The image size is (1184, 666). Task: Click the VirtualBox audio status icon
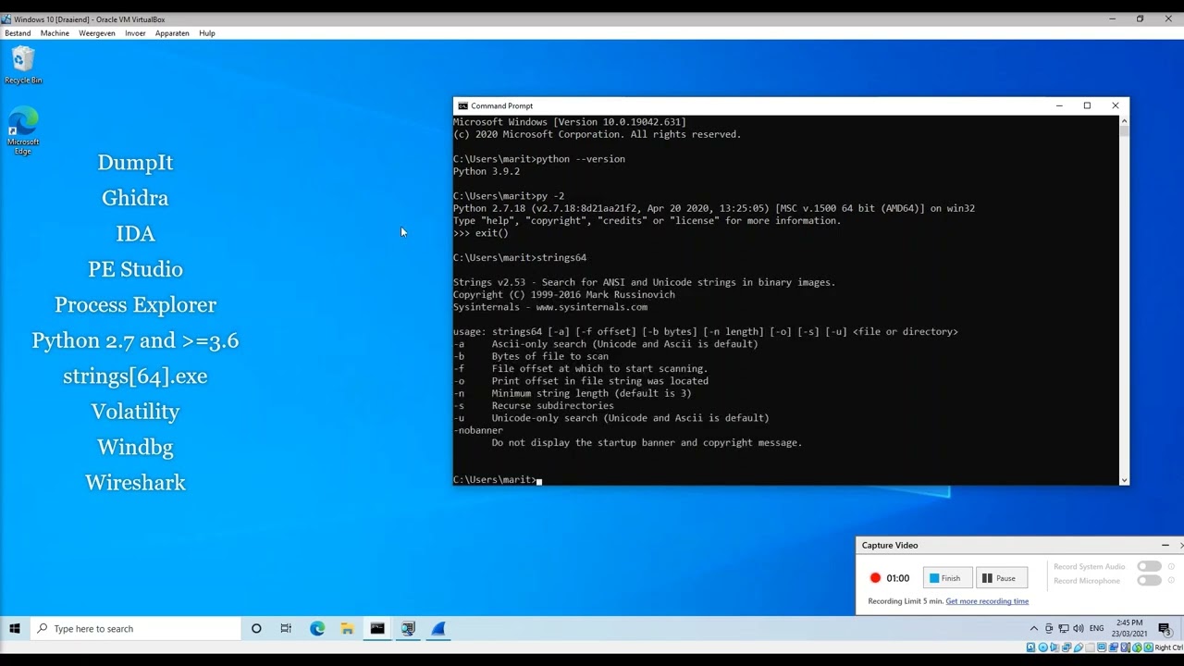click(1054, 647)
